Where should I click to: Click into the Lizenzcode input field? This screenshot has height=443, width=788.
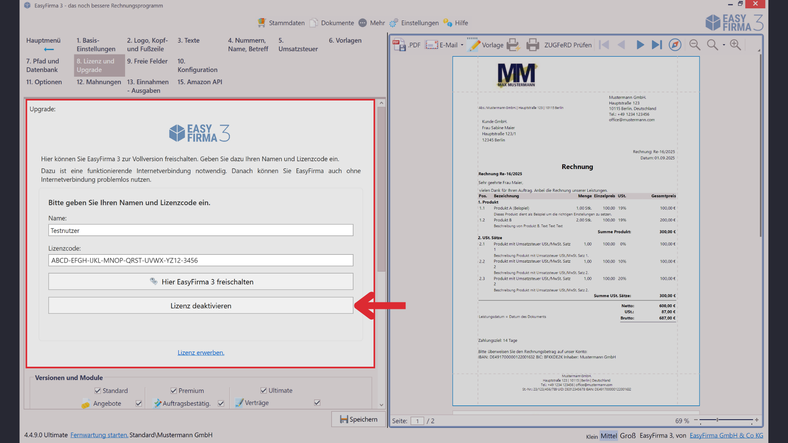(x=201, y=260)
